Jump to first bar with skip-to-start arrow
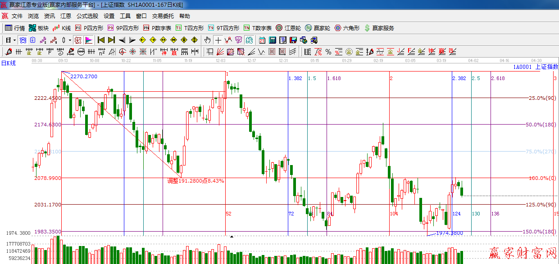Viewport: 559px width, 264px height. point(101,40)
